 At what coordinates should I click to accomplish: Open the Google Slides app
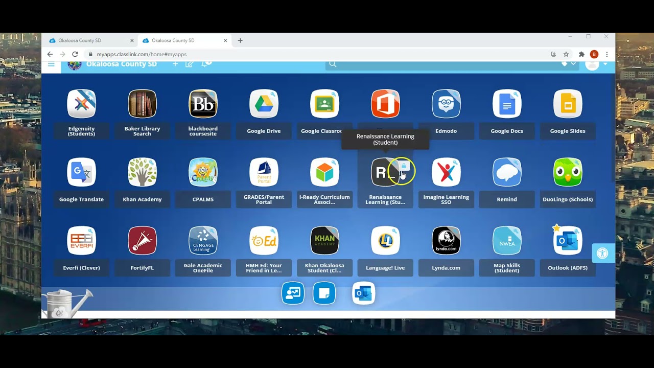pos(568,104)
